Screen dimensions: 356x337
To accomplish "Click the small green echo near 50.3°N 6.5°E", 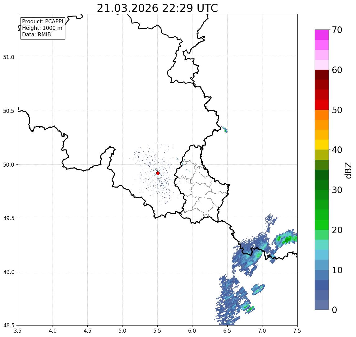I will pos(225,130).
